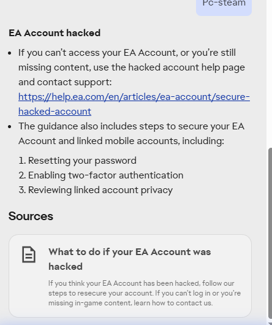Select the 'Enabling two-factor authentication' list item
This screenshot has height=325, width=272.
101,175
